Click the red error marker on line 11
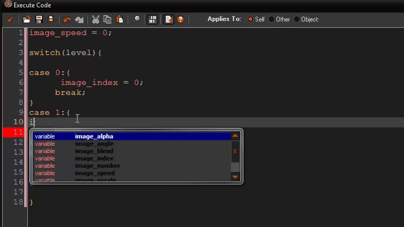 click(13, 132)
